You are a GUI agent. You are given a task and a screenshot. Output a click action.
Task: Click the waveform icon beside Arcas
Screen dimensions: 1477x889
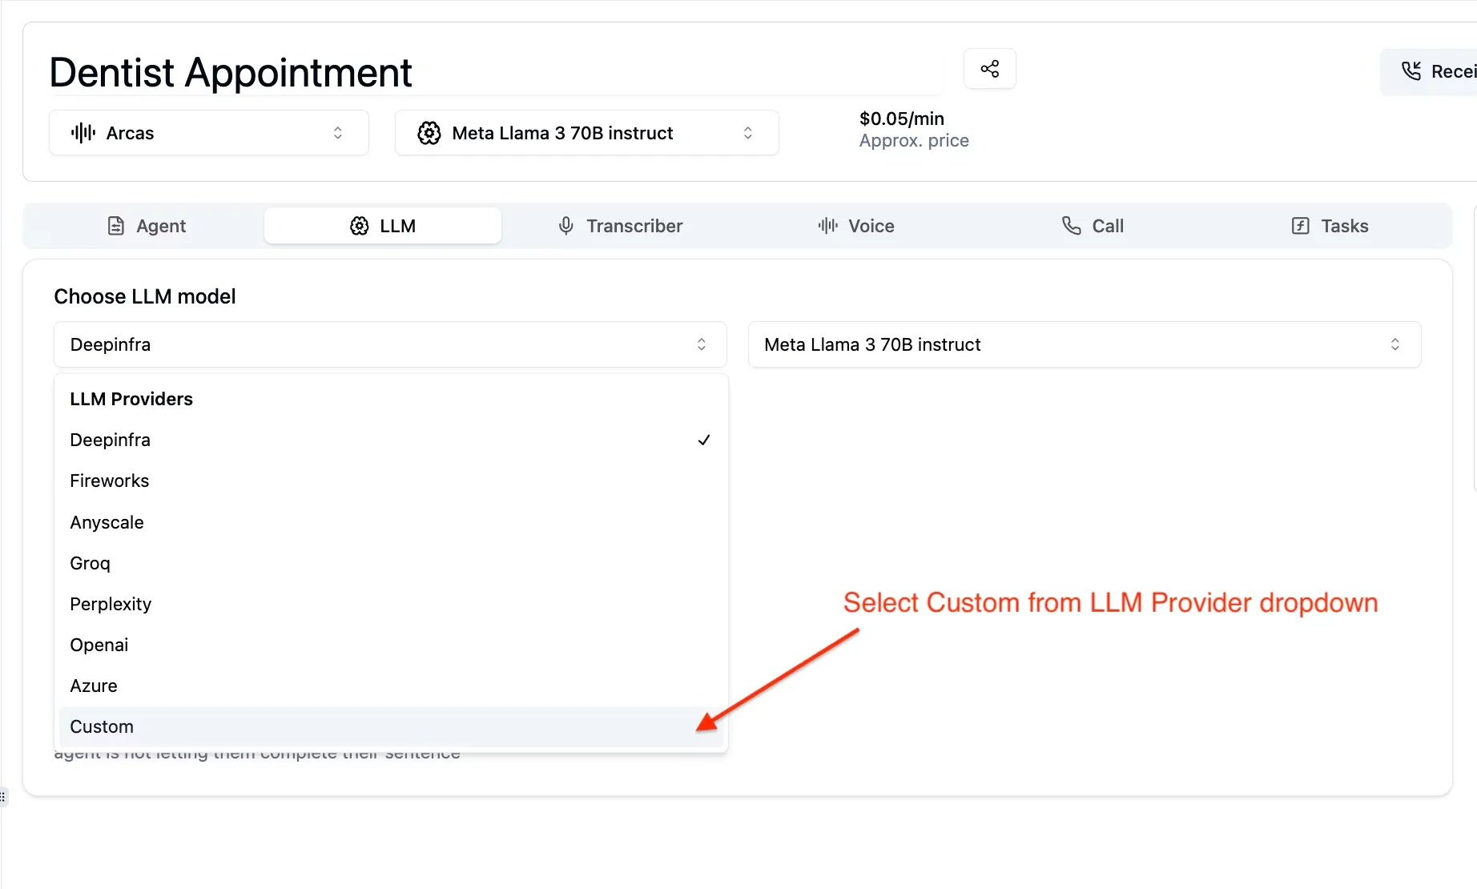pos(83,133)
